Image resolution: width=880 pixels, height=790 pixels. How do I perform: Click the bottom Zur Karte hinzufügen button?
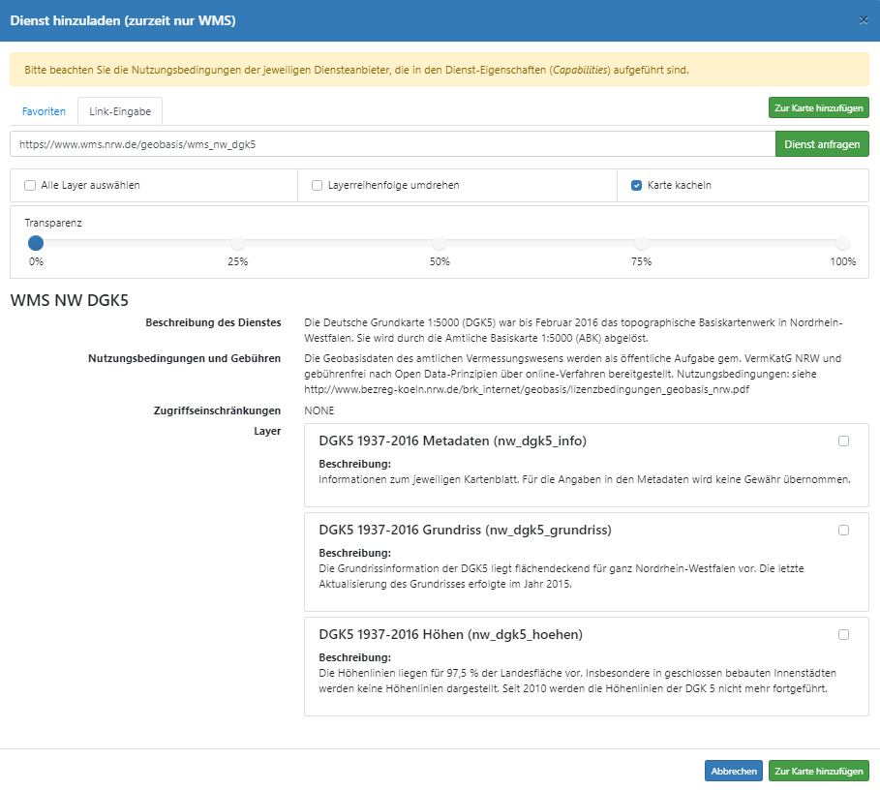819,771
